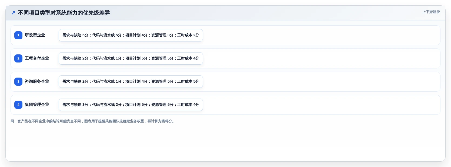451x167 pixels.
Task: Select the 集团管理企业 label
Action: (37, 105)
